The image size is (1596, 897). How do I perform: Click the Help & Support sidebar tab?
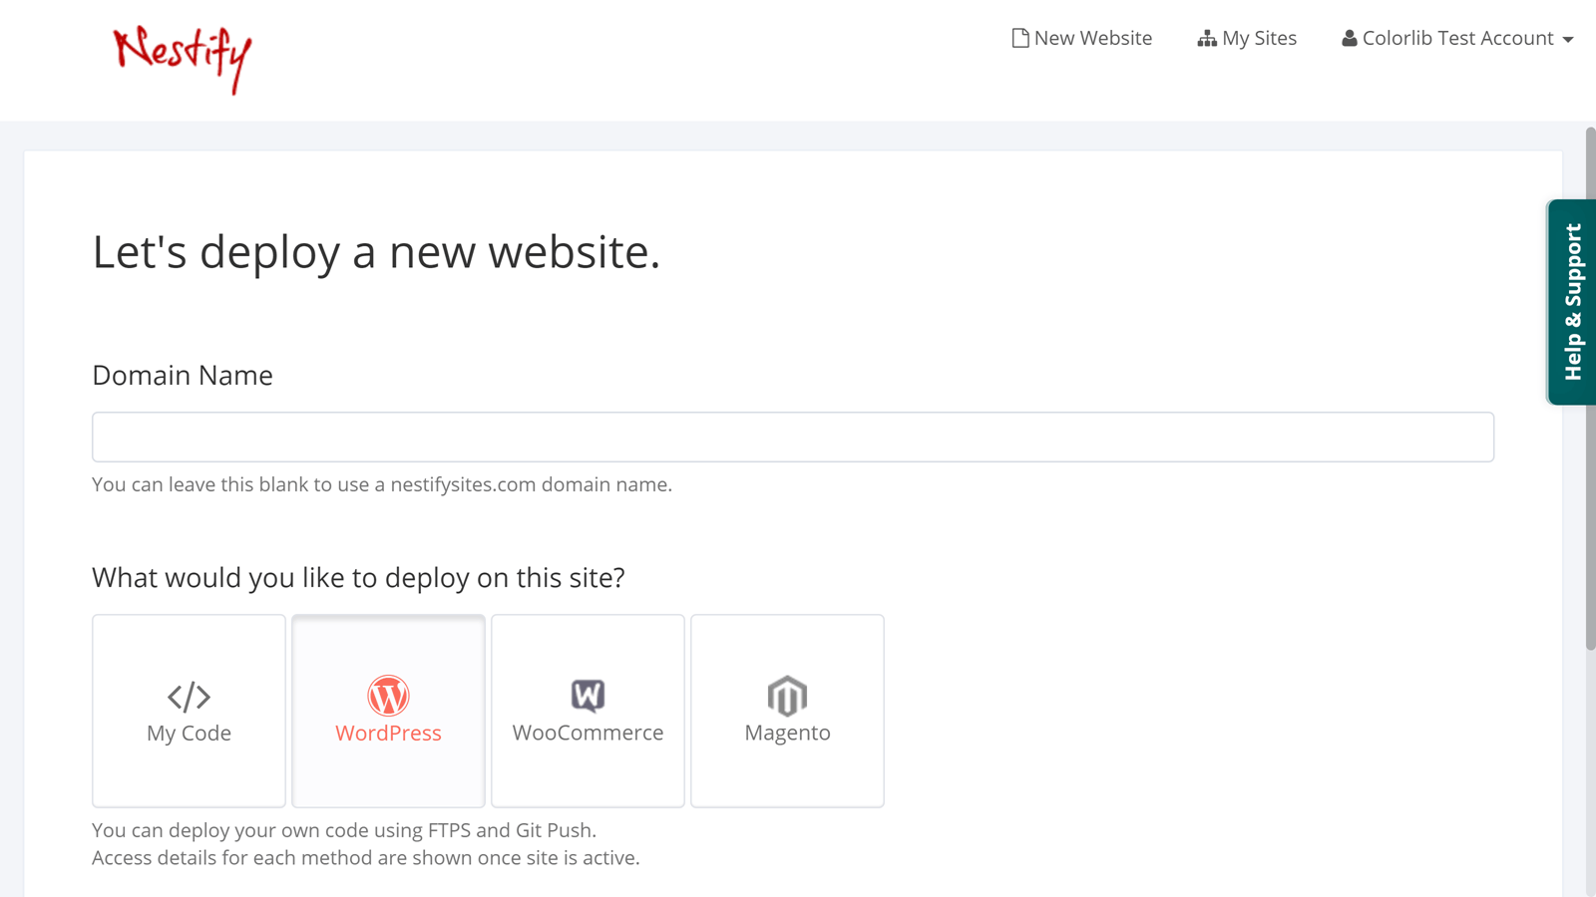click(x=1573, y=299)
